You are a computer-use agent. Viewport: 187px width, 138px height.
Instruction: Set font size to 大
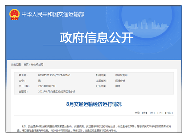pyautogui.click(x=144, y=113)
